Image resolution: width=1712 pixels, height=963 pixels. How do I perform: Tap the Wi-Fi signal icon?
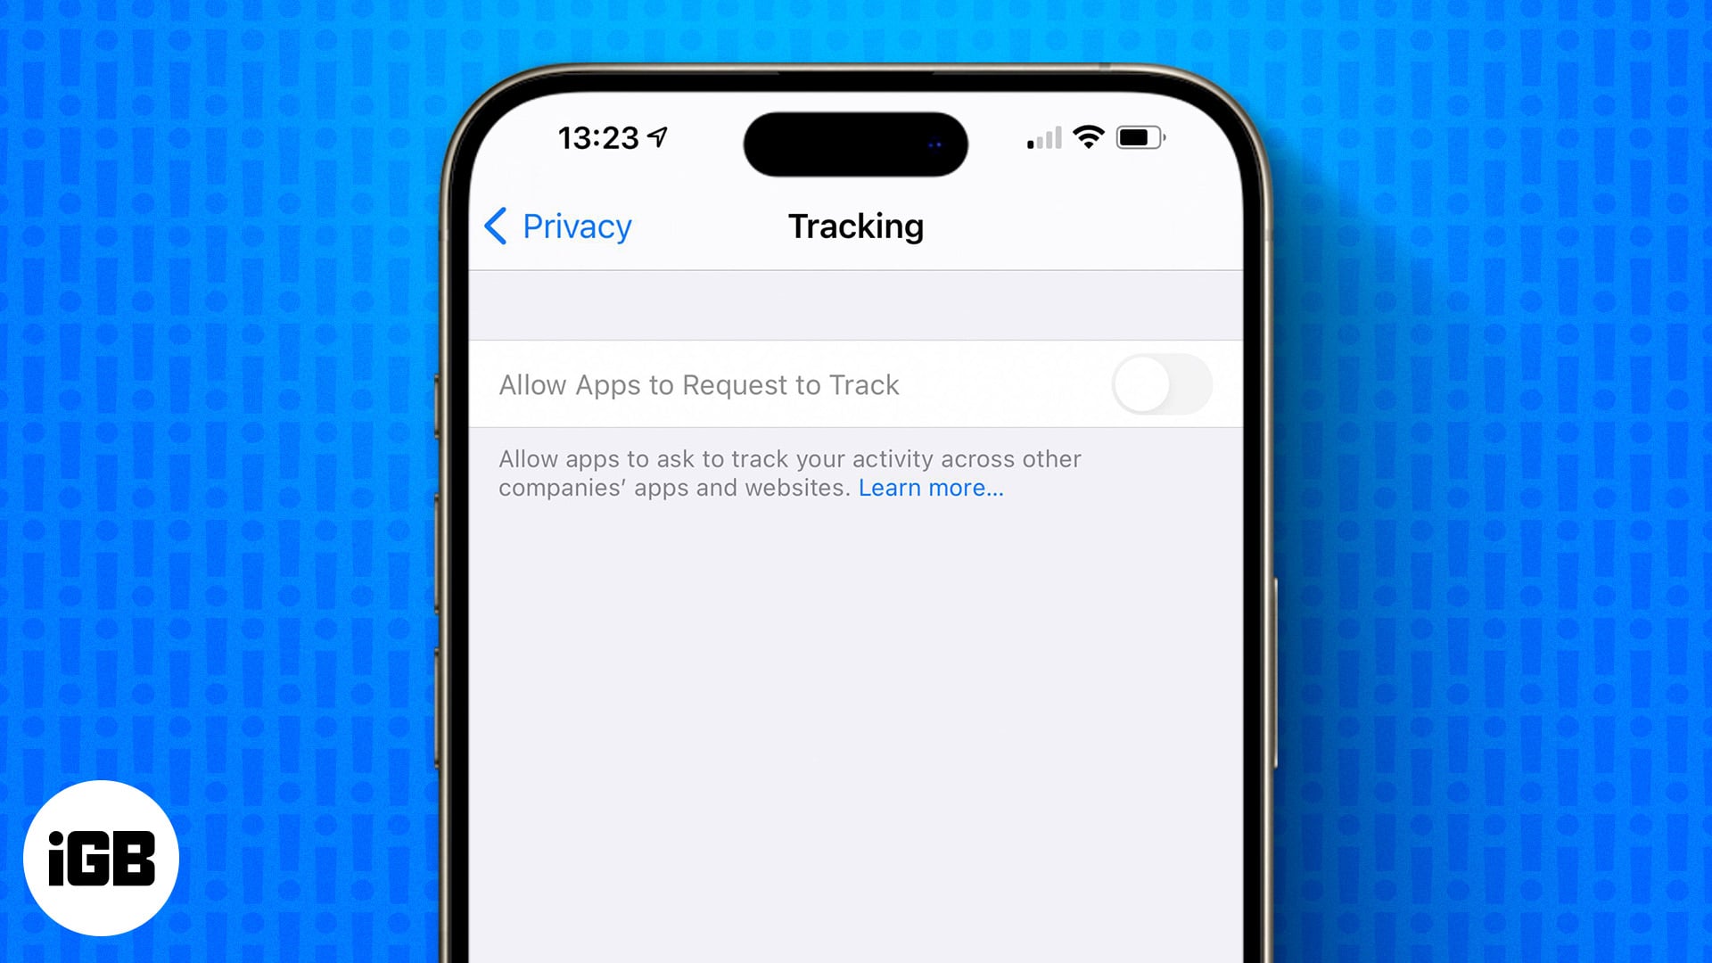click(1086, 139)
